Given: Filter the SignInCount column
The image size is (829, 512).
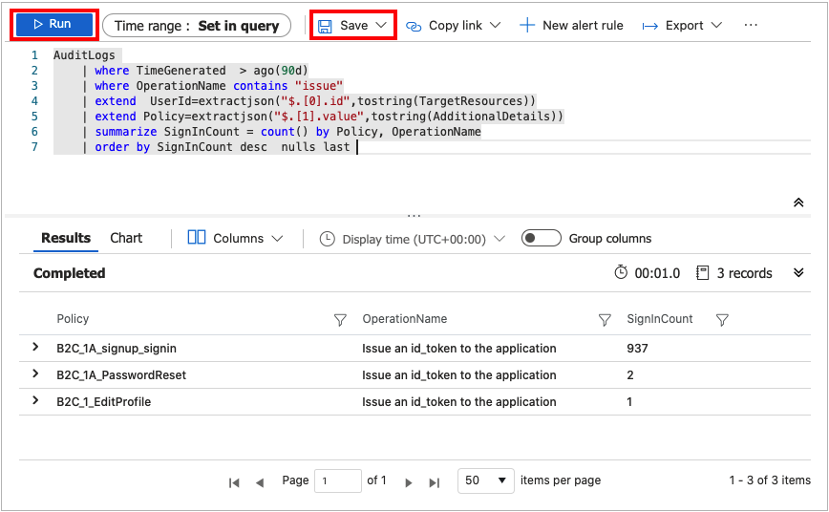Looking at the screenshot, I should point(723,320).
